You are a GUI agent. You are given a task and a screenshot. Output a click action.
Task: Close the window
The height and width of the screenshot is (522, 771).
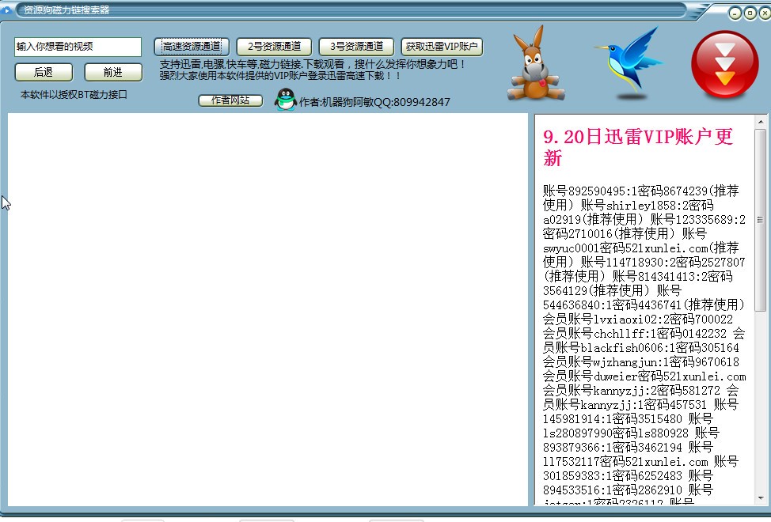click(x=765, y=13)
